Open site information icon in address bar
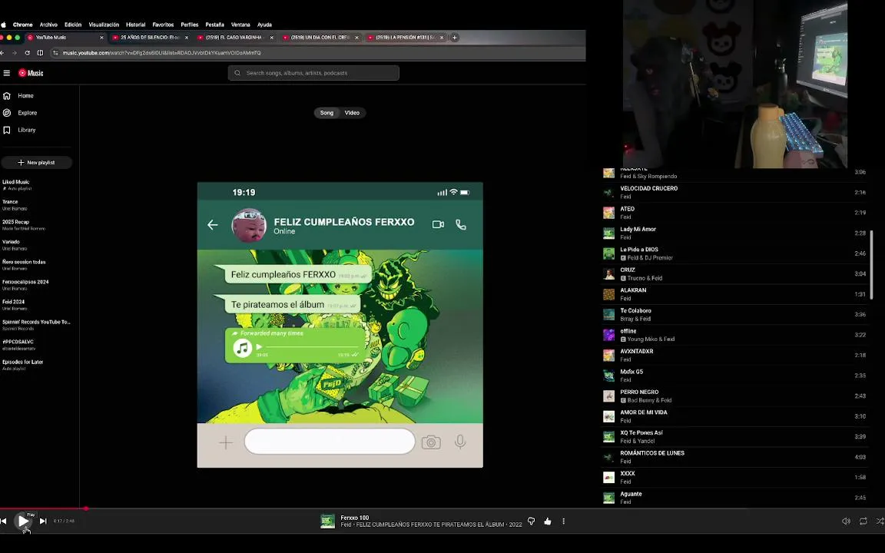 (55, 52)
